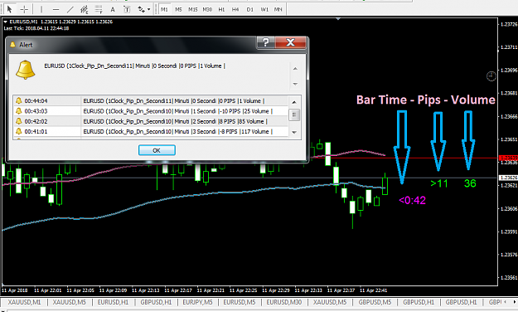Open the EURUSD,M5 chart tab
The image size is (518, 312).
click(x=240, y=302)
